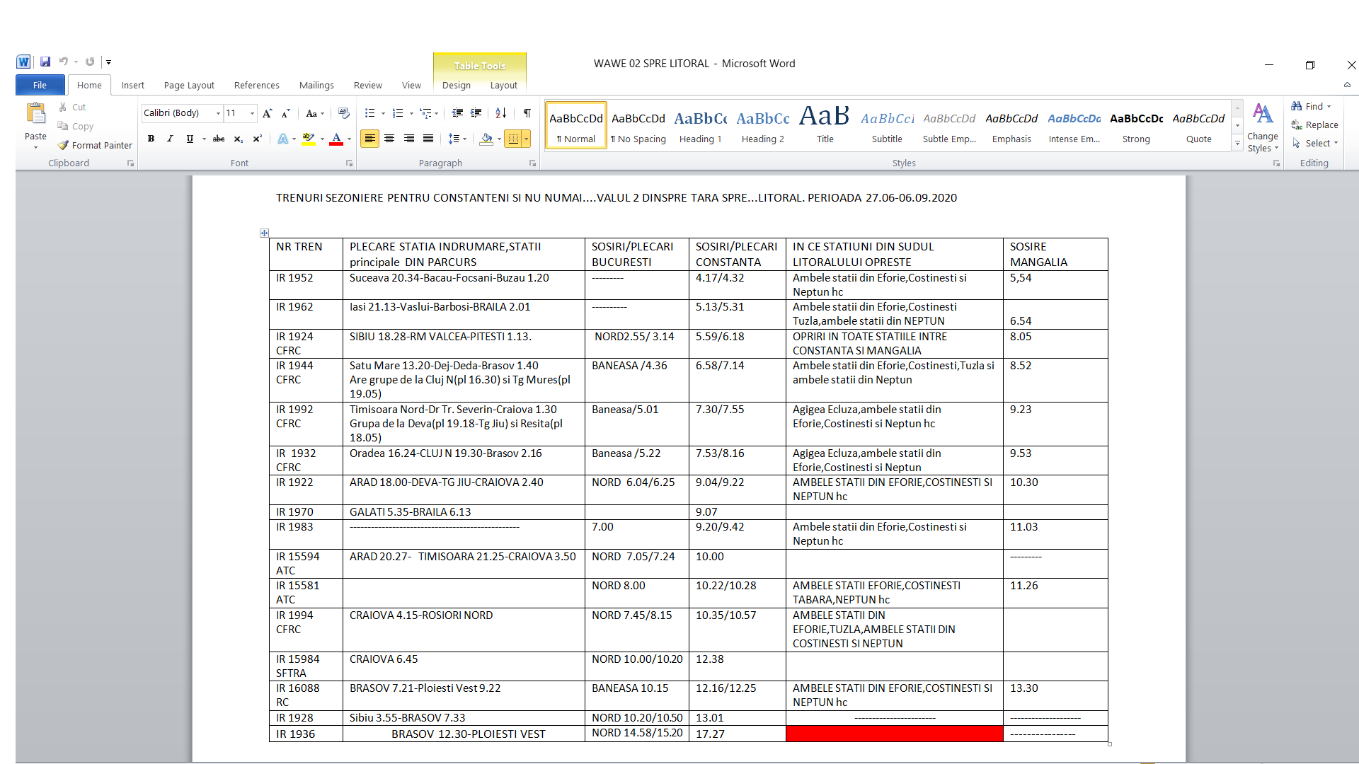This screenshot has width=1359, height=764.
Task: Toggle Align Text Left
Action: tap(369, 139)
